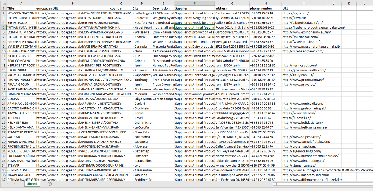Image resolution: width=373 pixels, height=191 pixels.
Task: Select the '- Salamanca' city cell
Action: coord(142,137)
